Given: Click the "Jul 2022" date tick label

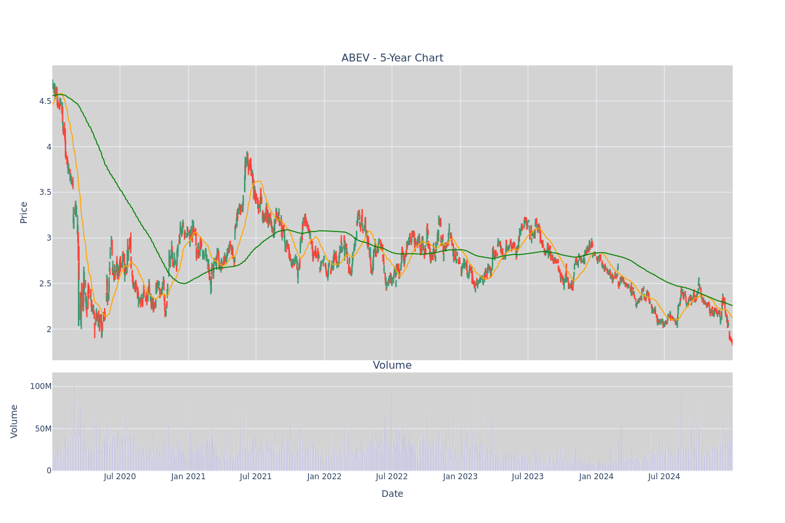Looking at the screenshot, I should coord(392,477).
